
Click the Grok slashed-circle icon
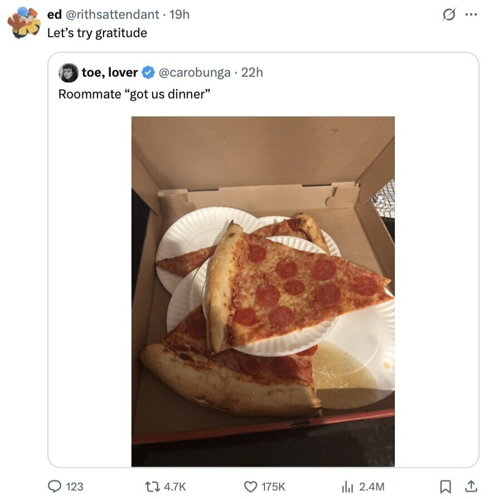pos(448,16)
